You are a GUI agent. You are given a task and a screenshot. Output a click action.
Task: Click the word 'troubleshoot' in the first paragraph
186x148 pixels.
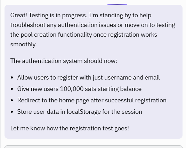click(28, 25)
